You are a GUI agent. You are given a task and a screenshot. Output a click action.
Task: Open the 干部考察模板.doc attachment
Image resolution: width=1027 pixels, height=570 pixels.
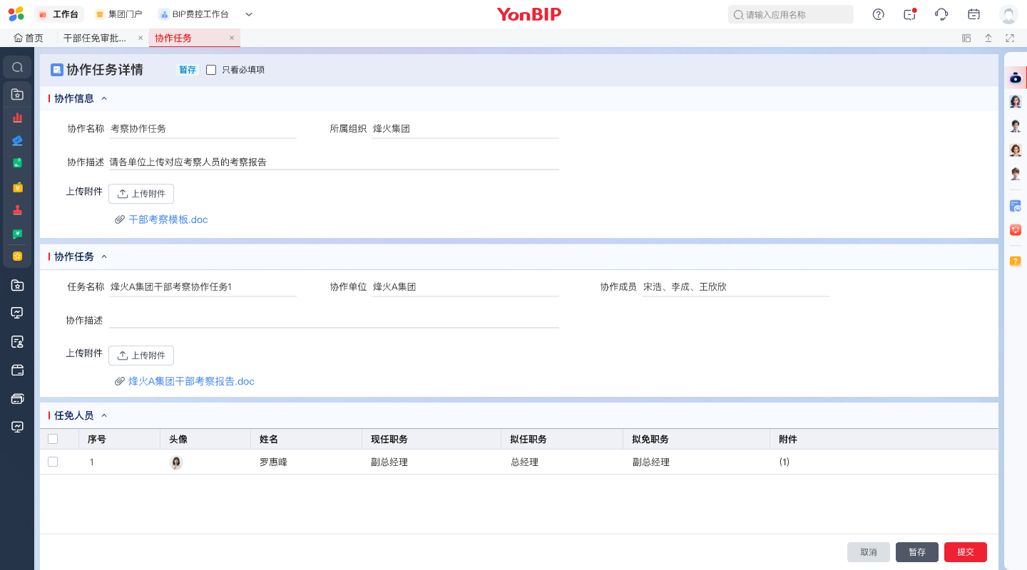pyautogui.click(x=168, y=219)
